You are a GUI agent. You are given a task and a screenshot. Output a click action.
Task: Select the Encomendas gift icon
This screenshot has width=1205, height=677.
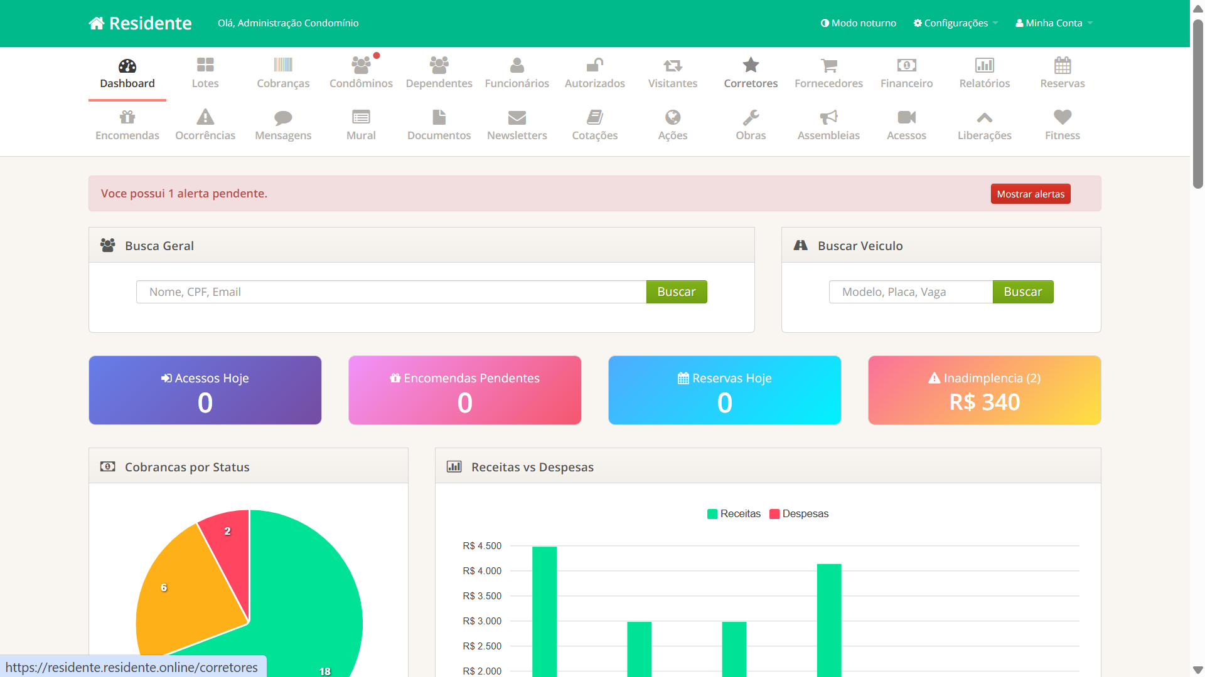click(127, 117)
